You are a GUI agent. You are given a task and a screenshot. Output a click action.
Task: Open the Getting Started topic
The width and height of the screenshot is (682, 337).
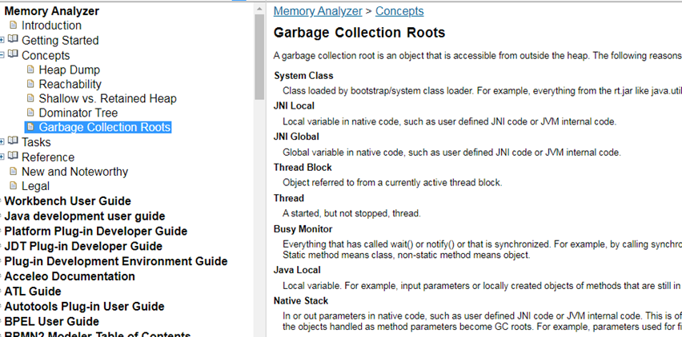click(60, 41)
